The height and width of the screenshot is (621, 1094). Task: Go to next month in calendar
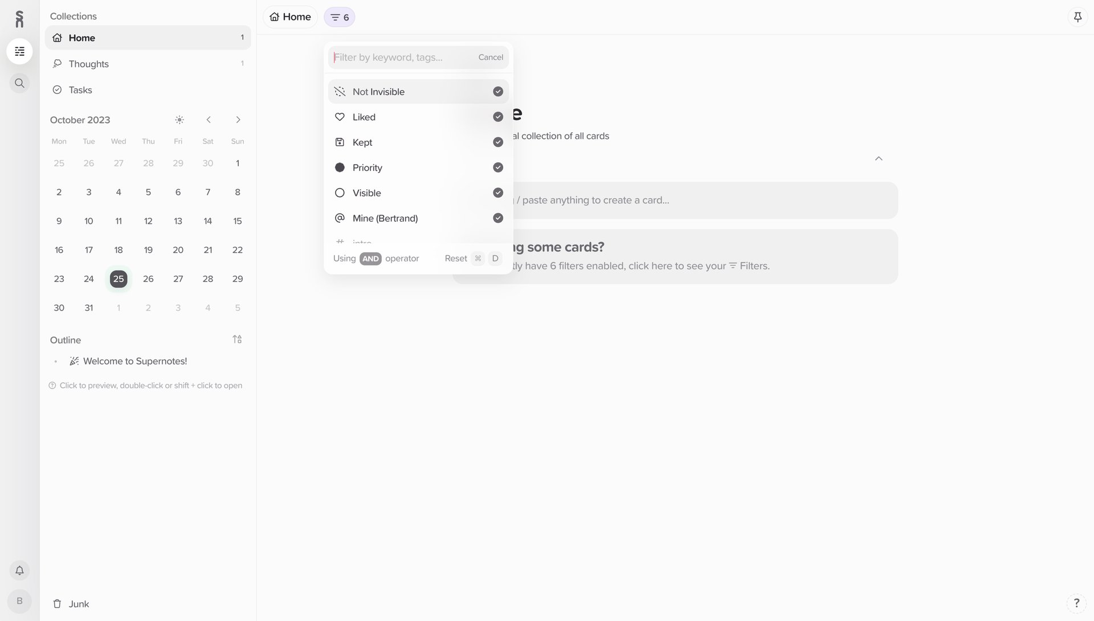click(238, 120)
